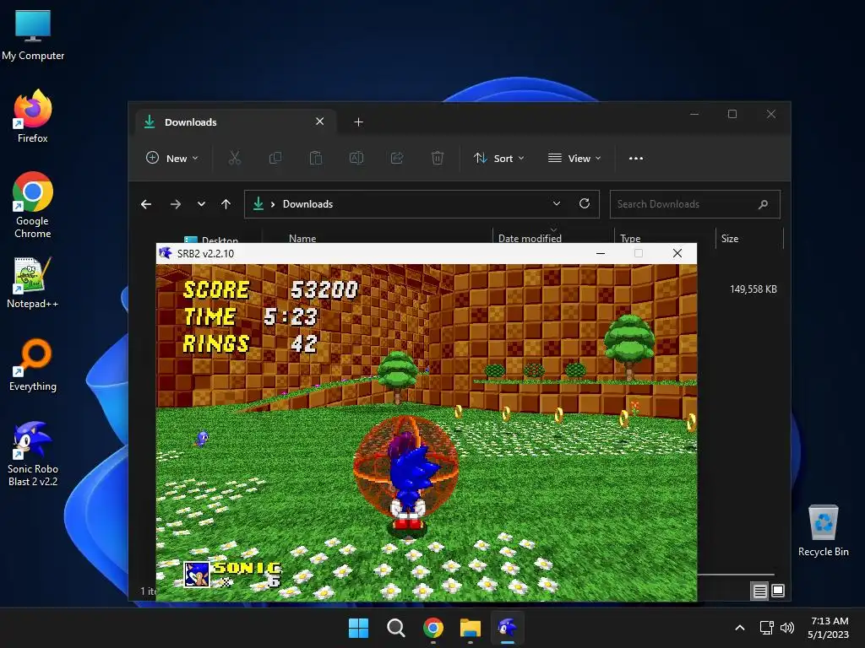Go back in File Explorer
Viewport: 865px width, 648px height.
(145, 204)
